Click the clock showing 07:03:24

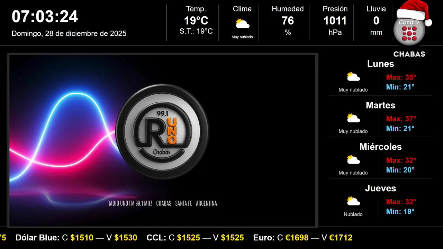45,17
